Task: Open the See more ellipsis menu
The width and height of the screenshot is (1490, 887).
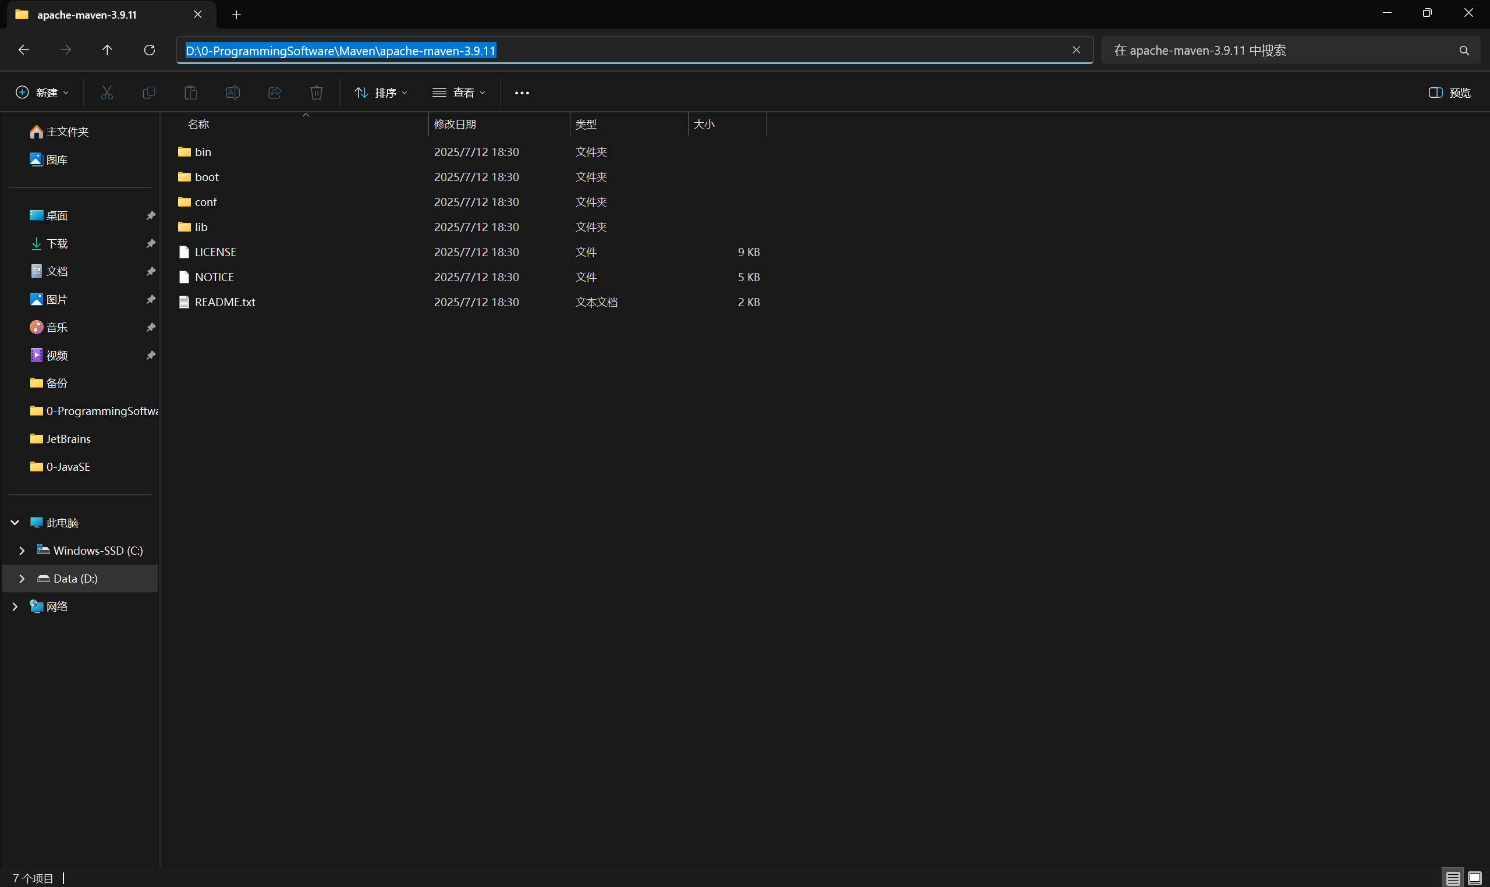Action: click(x=521, y=93)
